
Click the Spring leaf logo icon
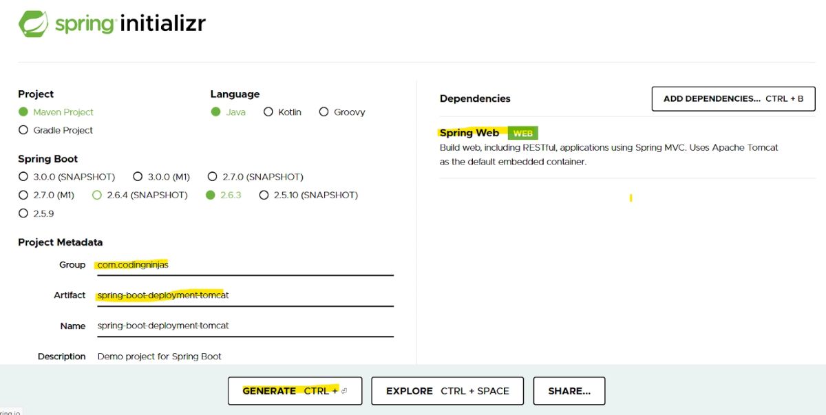(x=32, y=23)
